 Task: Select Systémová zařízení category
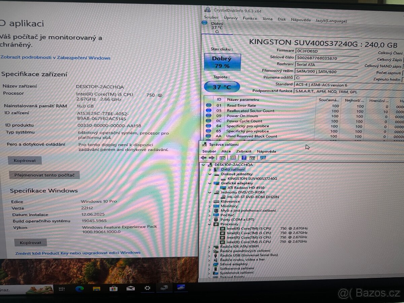tap(237, 273)
